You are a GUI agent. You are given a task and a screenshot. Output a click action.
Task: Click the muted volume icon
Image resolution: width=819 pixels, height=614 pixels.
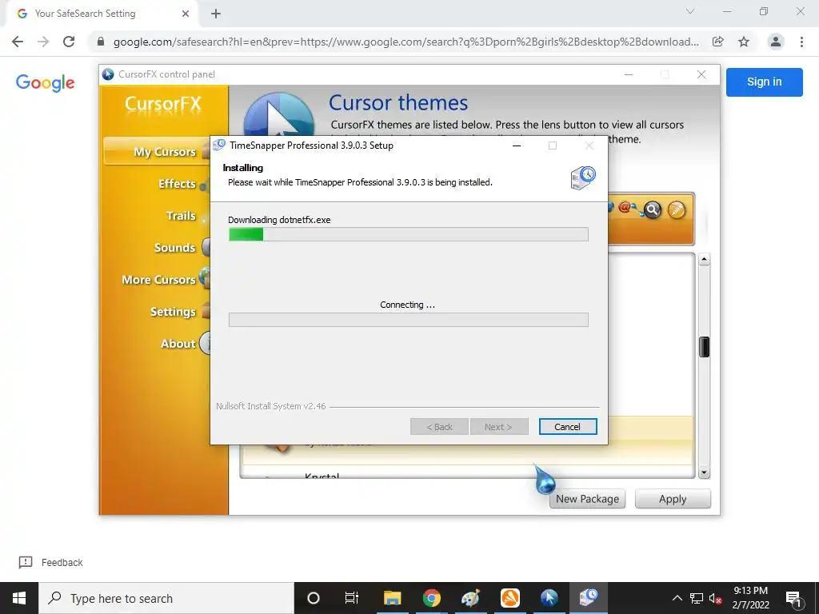point(715,598)
